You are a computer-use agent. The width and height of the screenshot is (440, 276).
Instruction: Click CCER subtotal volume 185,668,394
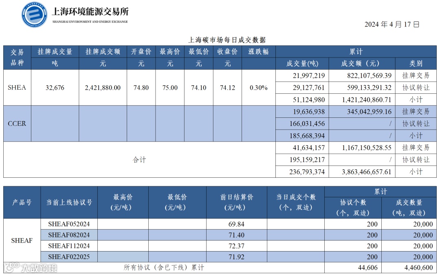307,136
